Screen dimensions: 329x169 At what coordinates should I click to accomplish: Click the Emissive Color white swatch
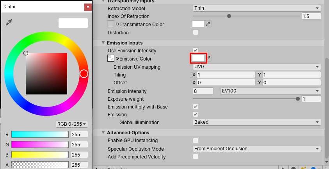coord(198,58)
